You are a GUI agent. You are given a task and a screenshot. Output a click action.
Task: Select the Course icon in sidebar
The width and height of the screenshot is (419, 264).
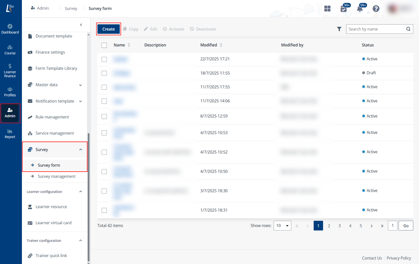tap(10, 49)
